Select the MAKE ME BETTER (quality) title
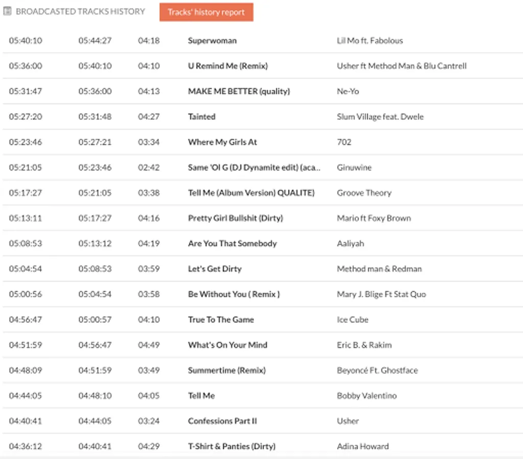The height and width of the screenshot is (459, 523). [239, 91]
